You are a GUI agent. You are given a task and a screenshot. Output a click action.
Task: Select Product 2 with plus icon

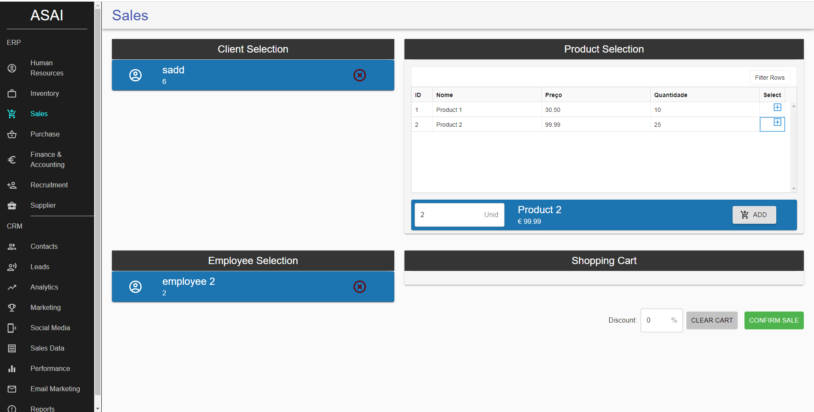pos(777,122)
